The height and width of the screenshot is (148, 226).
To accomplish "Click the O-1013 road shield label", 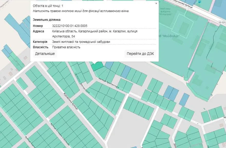I will tap(222, 23).
